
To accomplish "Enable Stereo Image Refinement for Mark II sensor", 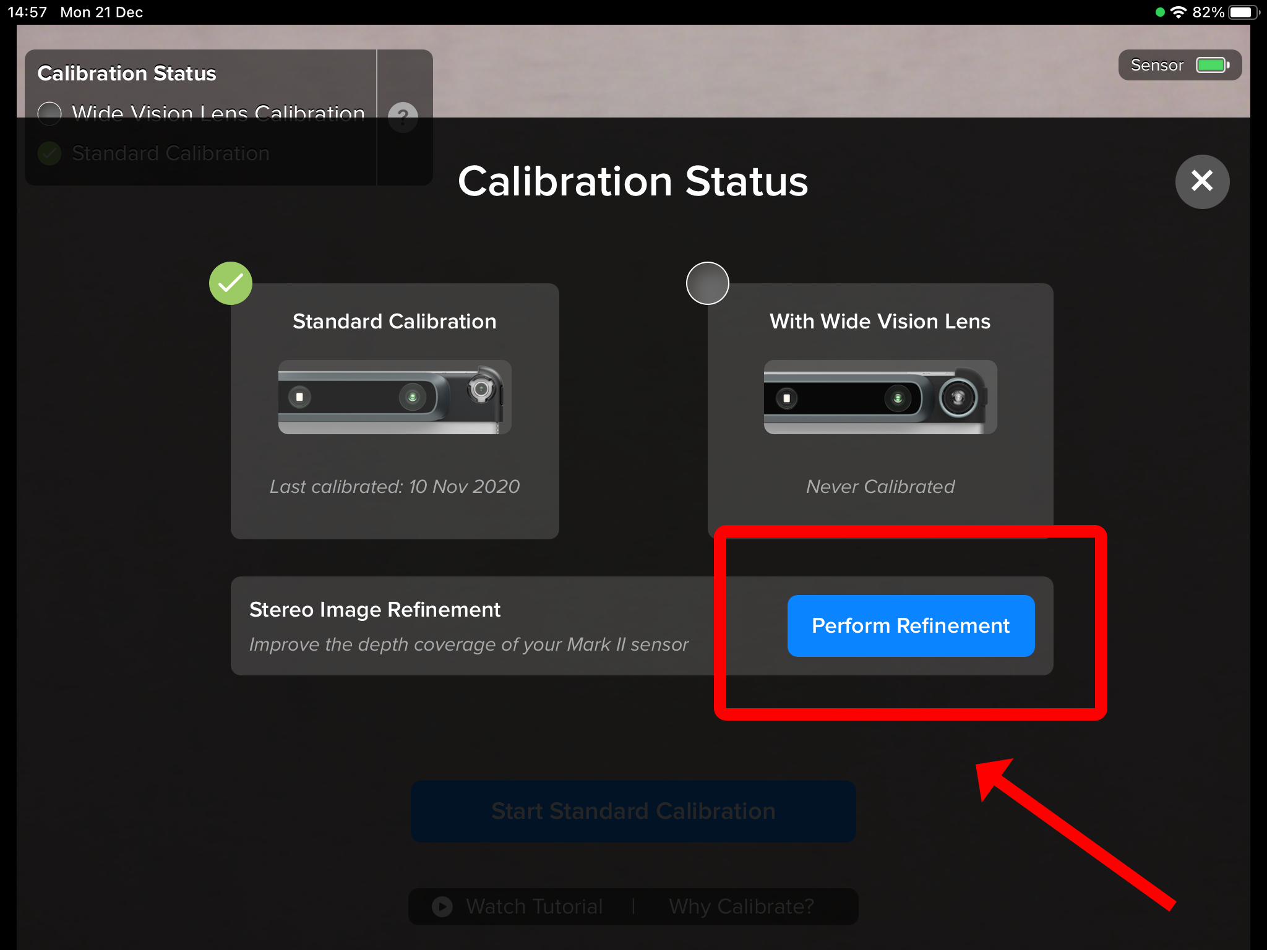I will pos(910,625).
